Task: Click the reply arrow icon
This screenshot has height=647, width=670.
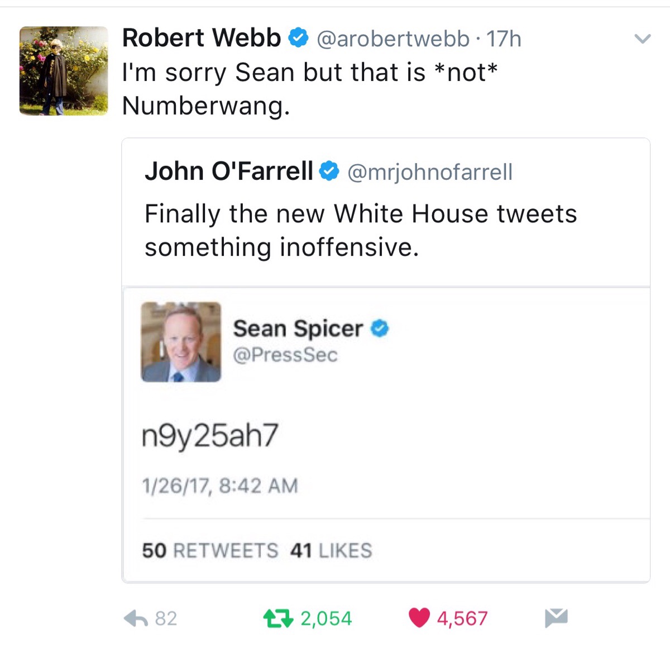Action: (136, 617)
